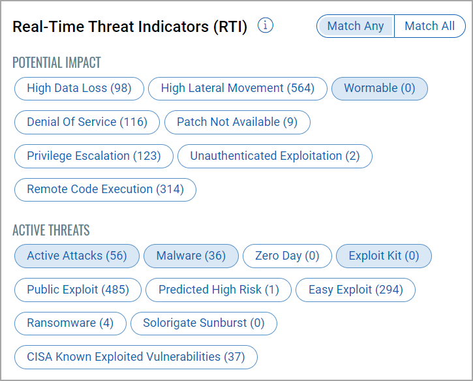Toggle Denial Of Service filter
The height and width of the screenshot is (381, 473).
click(x=87, y=122)
